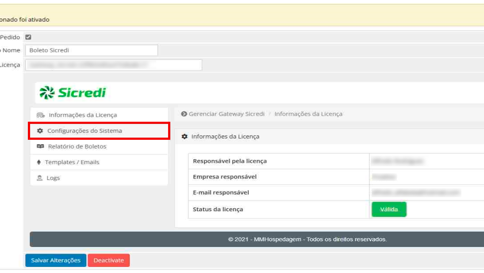Toggle the Pedido checkbox
The image size is (484, 273).
(x=28, y=37)
